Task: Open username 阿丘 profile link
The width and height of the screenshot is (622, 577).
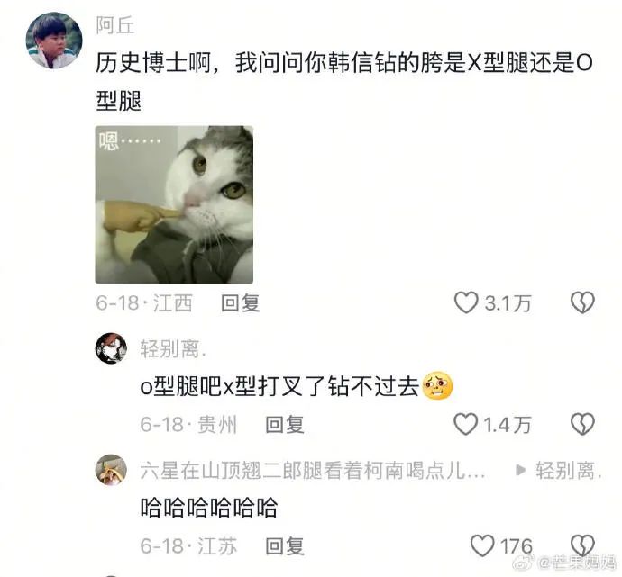Action: coord(115,26)
